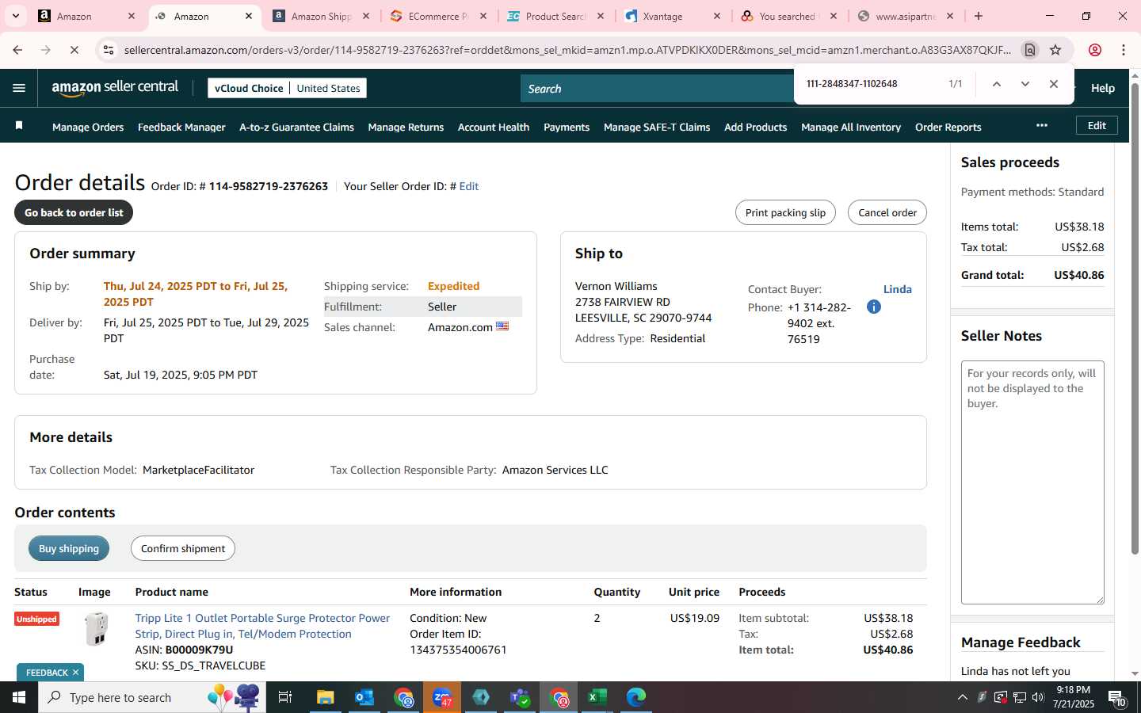The height and width of the screenshot is (713, 1141).
Task: Open Manage SAFE-T Claims
Action: click(x=657, y=127)
